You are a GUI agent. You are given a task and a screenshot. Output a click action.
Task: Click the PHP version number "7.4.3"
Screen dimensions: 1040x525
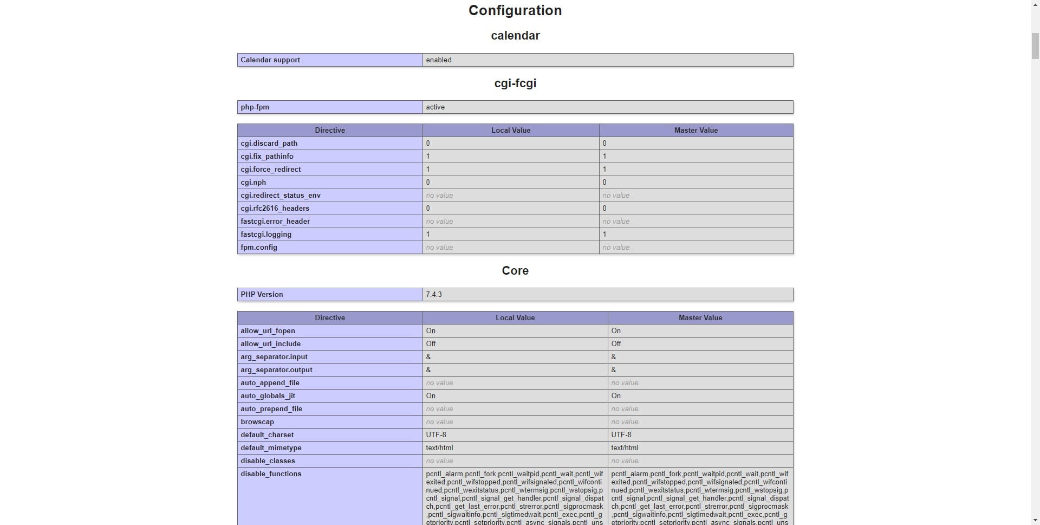pos(434,295)
